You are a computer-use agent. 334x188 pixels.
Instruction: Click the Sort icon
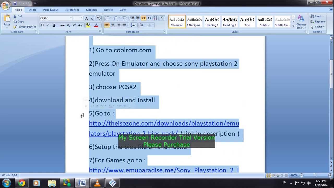coord(155,18)
